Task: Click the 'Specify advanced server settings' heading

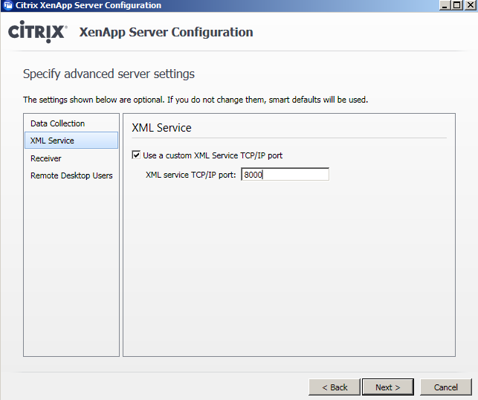Action: pyautogui.click(x=109, y=74)
